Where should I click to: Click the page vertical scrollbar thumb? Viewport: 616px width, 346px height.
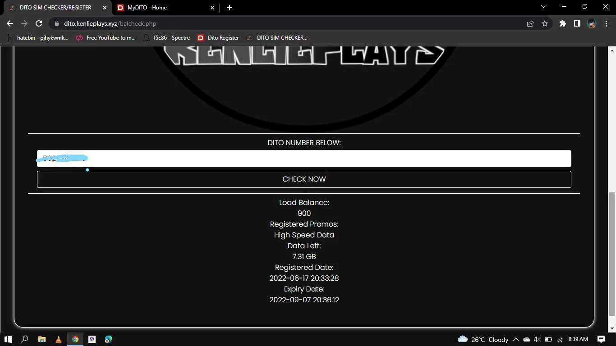tap(612, 254)
